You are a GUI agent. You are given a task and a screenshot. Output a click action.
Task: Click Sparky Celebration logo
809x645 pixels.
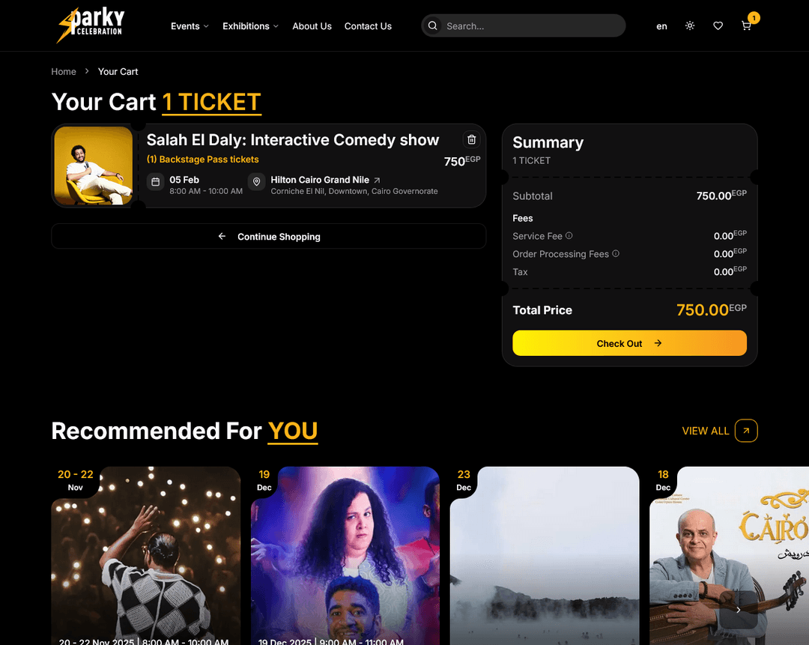tap(91, 25)
